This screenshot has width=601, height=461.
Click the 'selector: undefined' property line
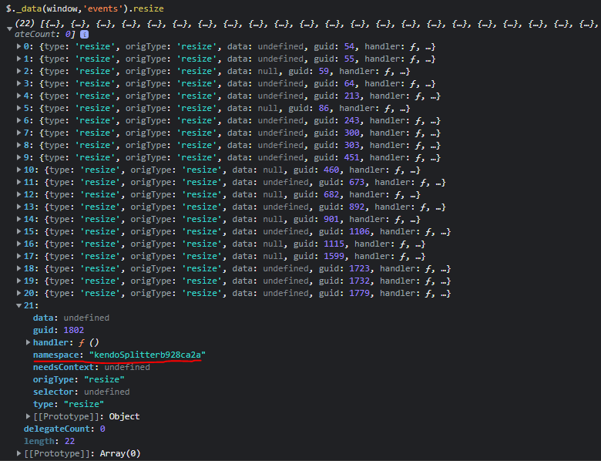pyautogui.click(x=81, y=392)
